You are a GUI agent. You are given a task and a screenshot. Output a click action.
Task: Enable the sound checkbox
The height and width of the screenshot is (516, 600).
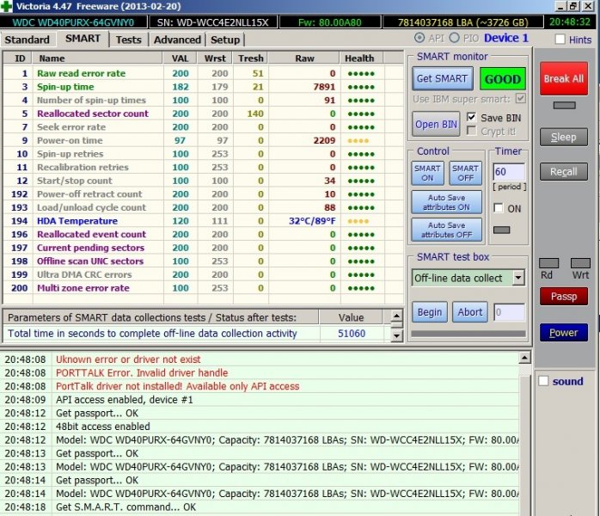(543, 381)
